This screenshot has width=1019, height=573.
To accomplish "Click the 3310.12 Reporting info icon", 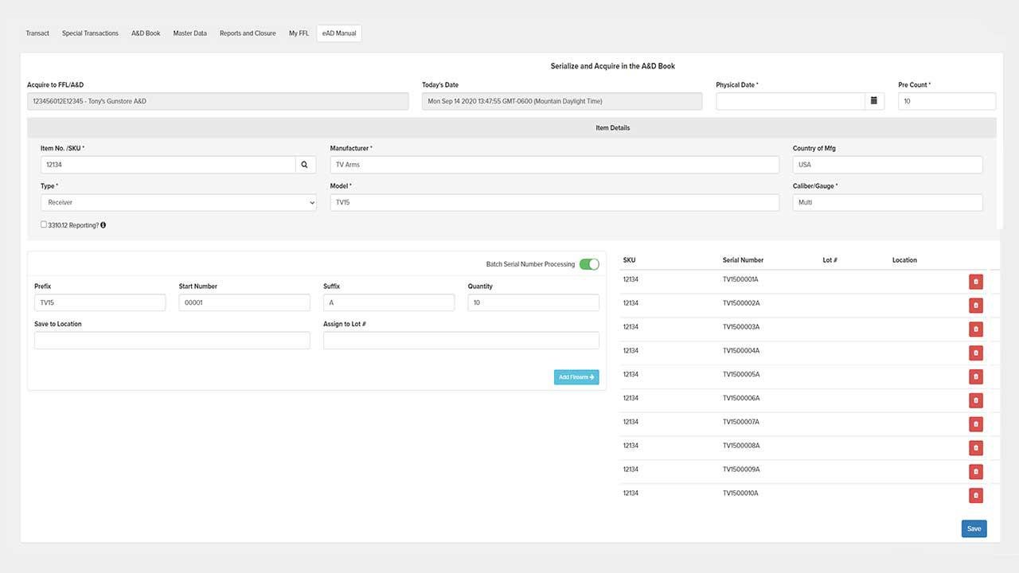I will pyautogui.click(x=103, y=225).
